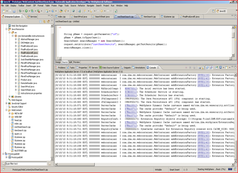This screenshot has height=173, width=238.
Task: Click the Java EE perspective button
Action: (221, 11)
